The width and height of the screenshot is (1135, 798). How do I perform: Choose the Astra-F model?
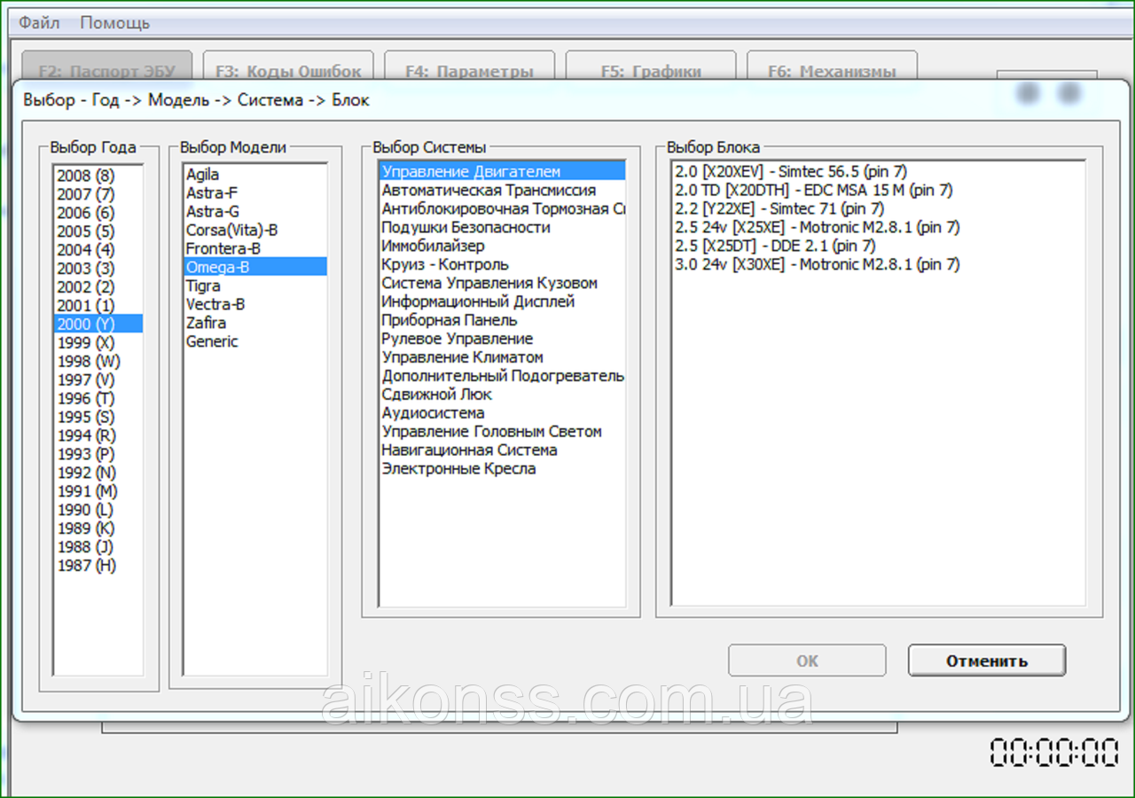[x=255, y=192]
